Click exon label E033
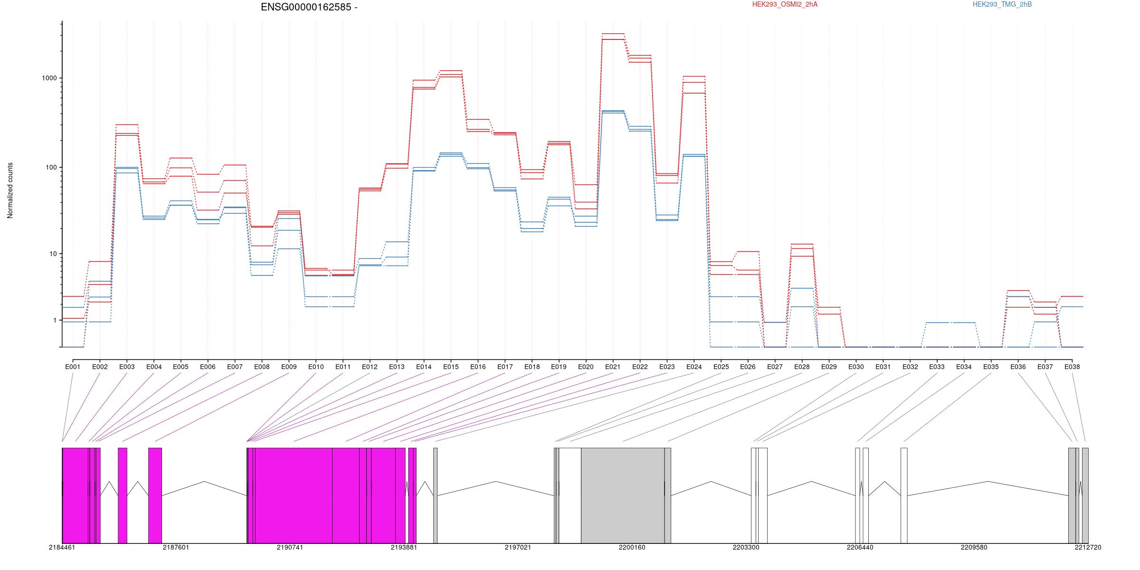The height and width of the screenshot is (570, 1140). (937, 367)
